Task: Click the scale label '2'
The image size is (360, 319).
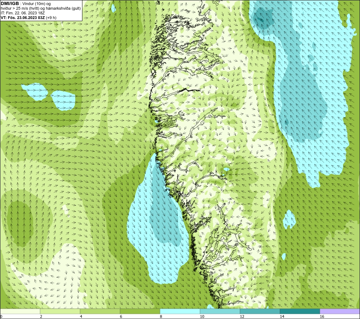Action: click(41, 317)
